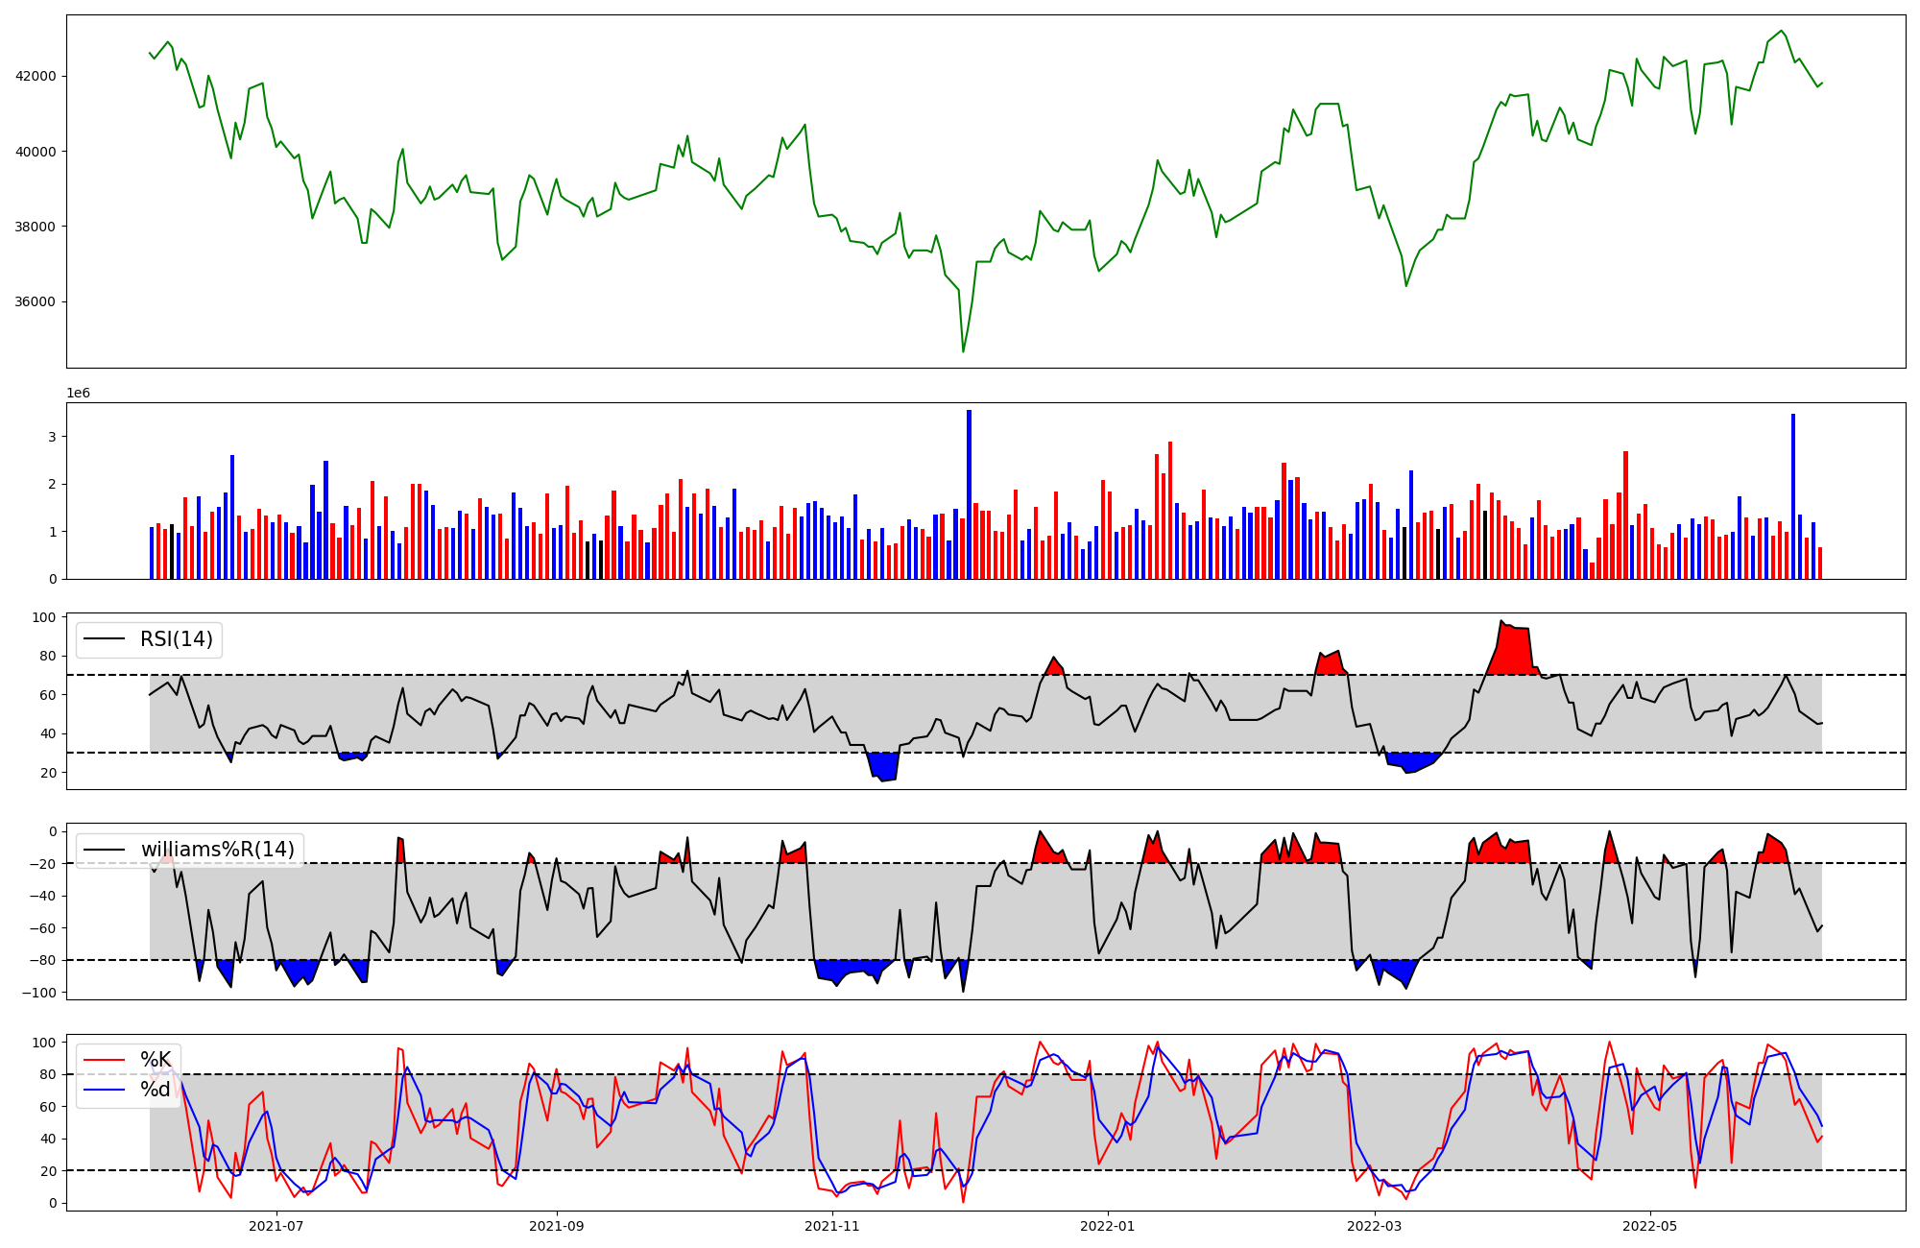The image size is (1920, 1248).
Task: Click the RSI(14) legend label
Action: (177, 639)
